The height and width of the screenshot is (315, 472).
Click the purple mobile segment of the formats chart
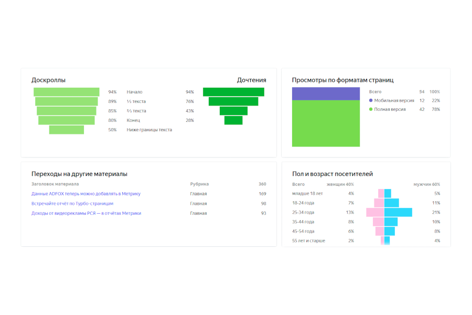pyautogui.click(x=326, y=94)
